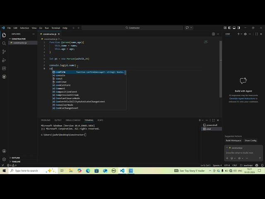
Task: Open editor more actions ellipsis
Action: pyautogui.click(x=218, y=34)
